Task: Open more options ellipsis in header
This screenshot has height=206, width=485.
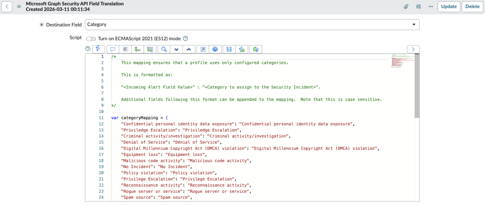Action: click(x=431, y=6)
